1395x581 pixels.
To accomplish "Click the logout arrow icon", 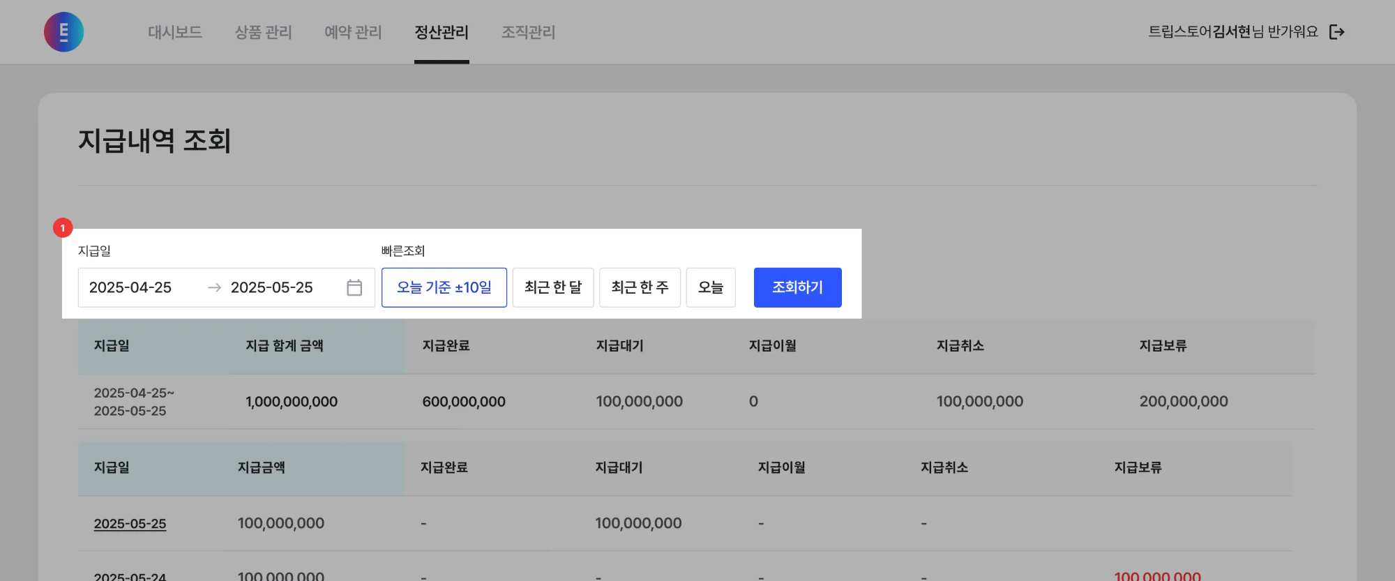I will [1336, 32].
